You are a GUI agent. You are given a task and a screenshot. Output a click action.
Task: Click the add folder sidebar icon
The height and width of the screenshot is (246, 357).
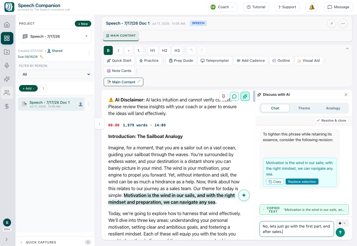click(x=7, y=52)
